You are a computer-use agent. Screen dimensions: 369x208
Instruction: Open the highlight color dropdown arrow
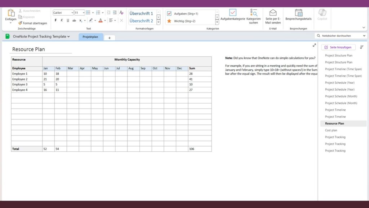(x=95, y=21)
